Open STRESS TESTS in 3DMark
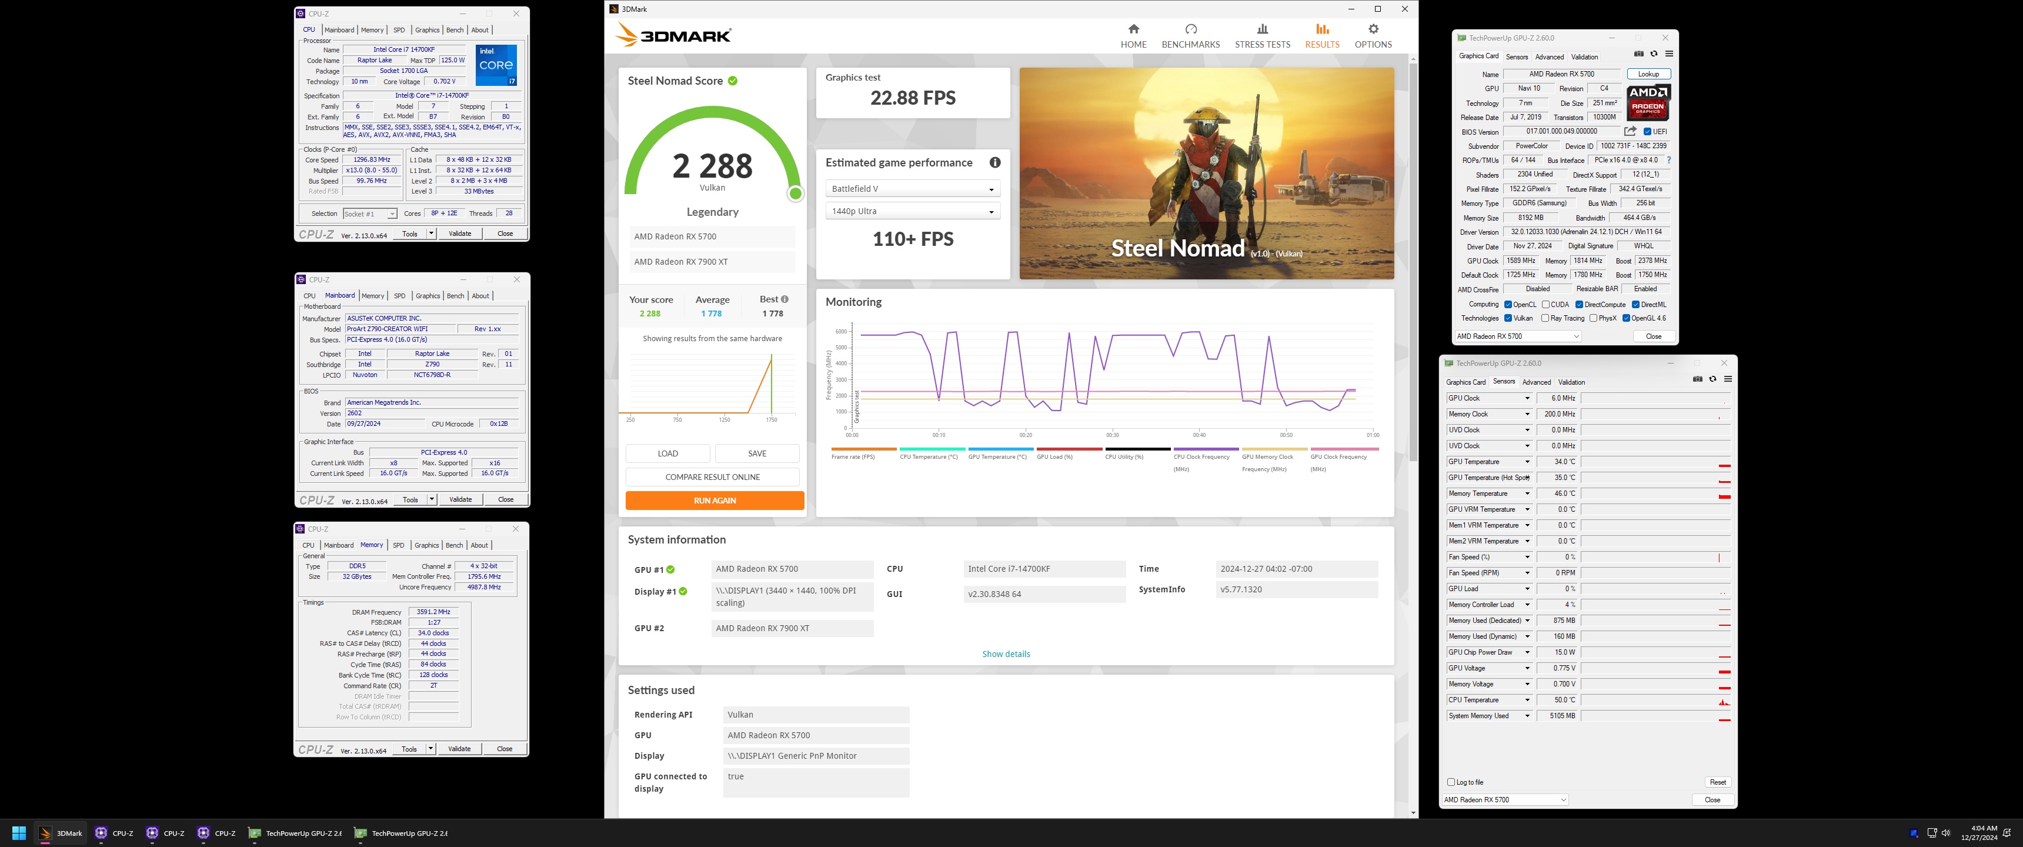This screenshot has width=2023, height=847. click(x=1262, y=36)
